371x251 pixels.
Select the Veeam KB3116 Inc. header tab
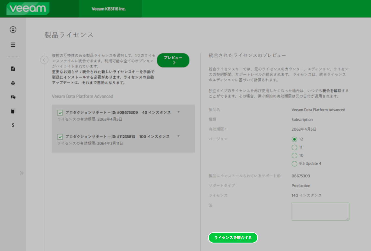(110, 9)
